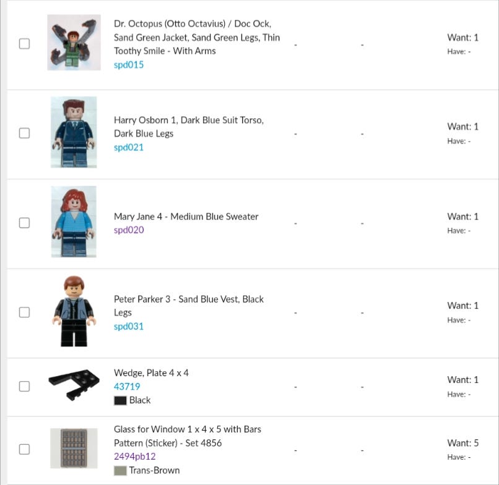Click part number 43719 link
499x485 pixels.
click(127, 387)
